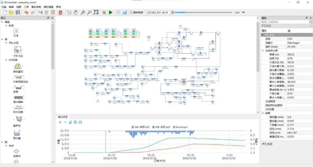Screen dimensions: 313x167
Task: Activate the hand pan tool
Action: pyautogui.click(x=76, y=13)
